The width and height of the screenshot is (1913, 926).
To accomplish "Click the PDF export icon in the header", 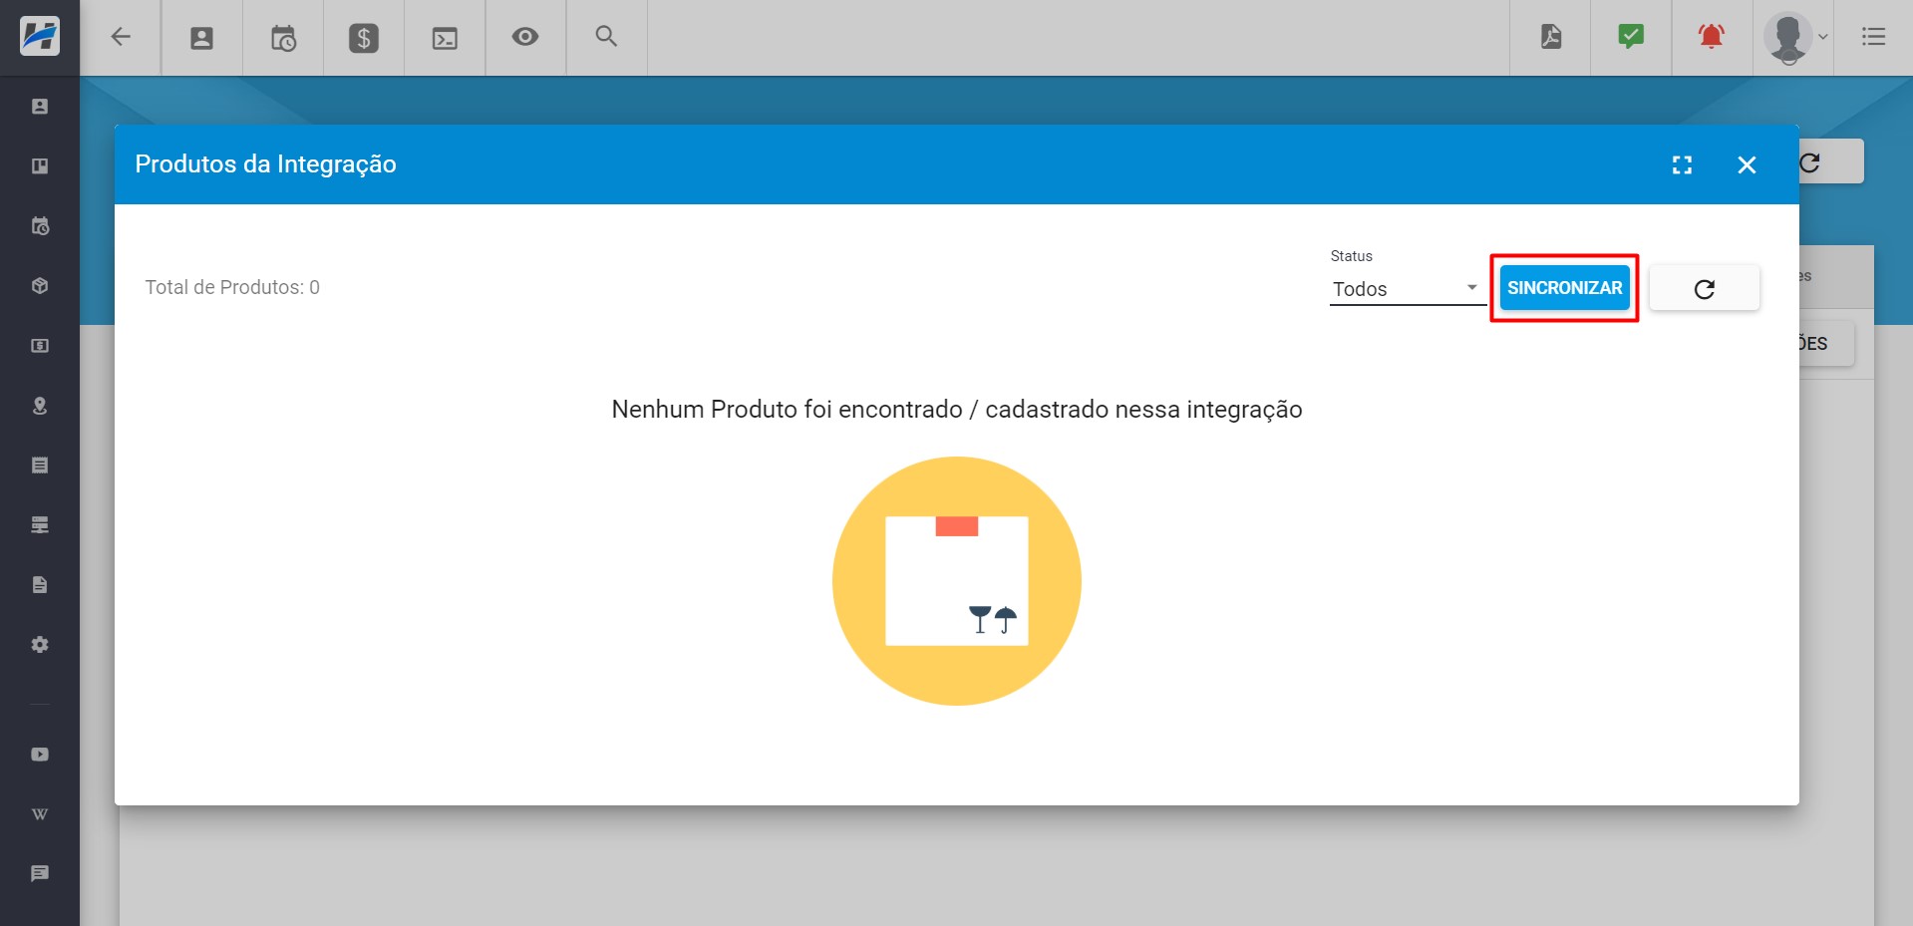I will [1550, 37].
